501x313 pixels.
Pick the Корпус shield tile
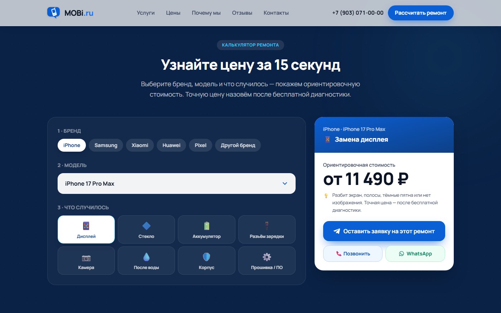[206, 260]
